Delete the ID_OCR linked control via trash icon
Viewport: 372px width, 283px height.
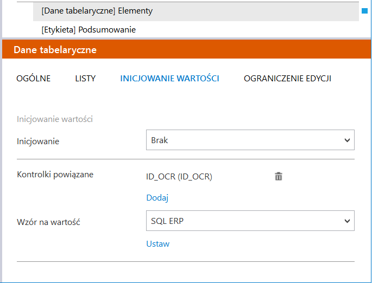tap(279, 176)
